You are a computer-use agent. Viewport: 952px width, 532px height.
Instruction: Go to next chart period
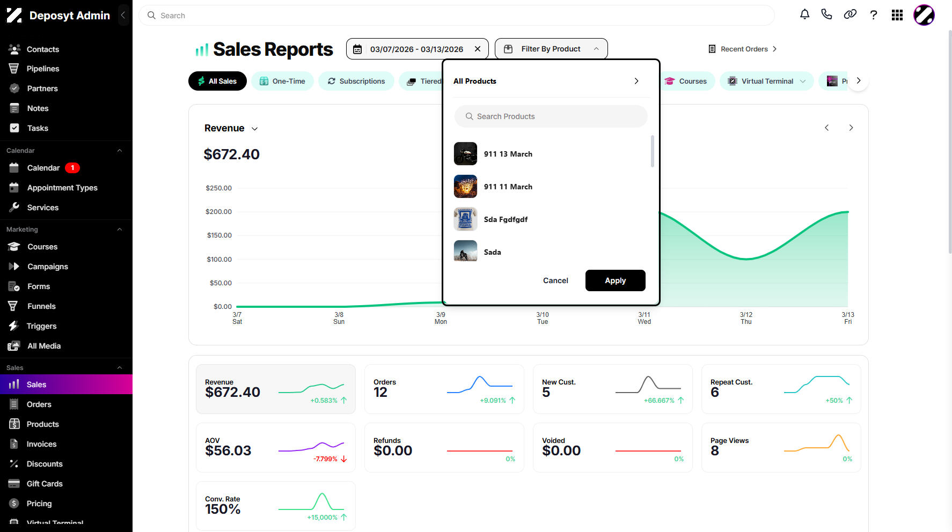(851, 128)
